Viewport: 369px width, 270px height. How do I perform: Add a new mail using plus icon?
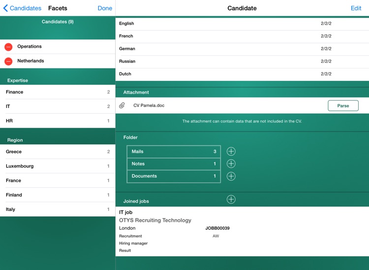[231, 152]
